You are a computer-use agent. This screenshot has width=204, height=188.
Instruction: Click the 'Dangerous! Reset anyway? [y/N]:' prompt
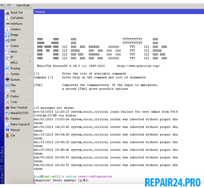[61, 181]
